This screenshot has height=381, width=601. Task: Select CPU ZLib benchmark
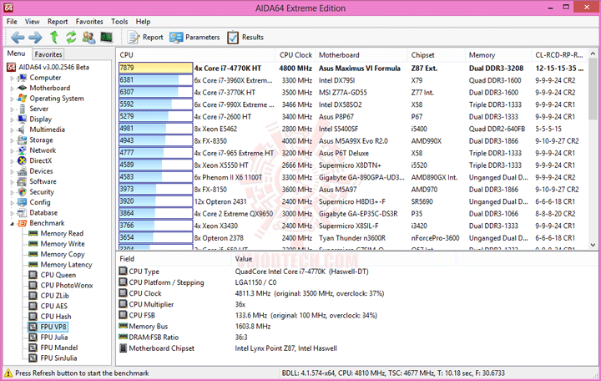pos(55,296)
